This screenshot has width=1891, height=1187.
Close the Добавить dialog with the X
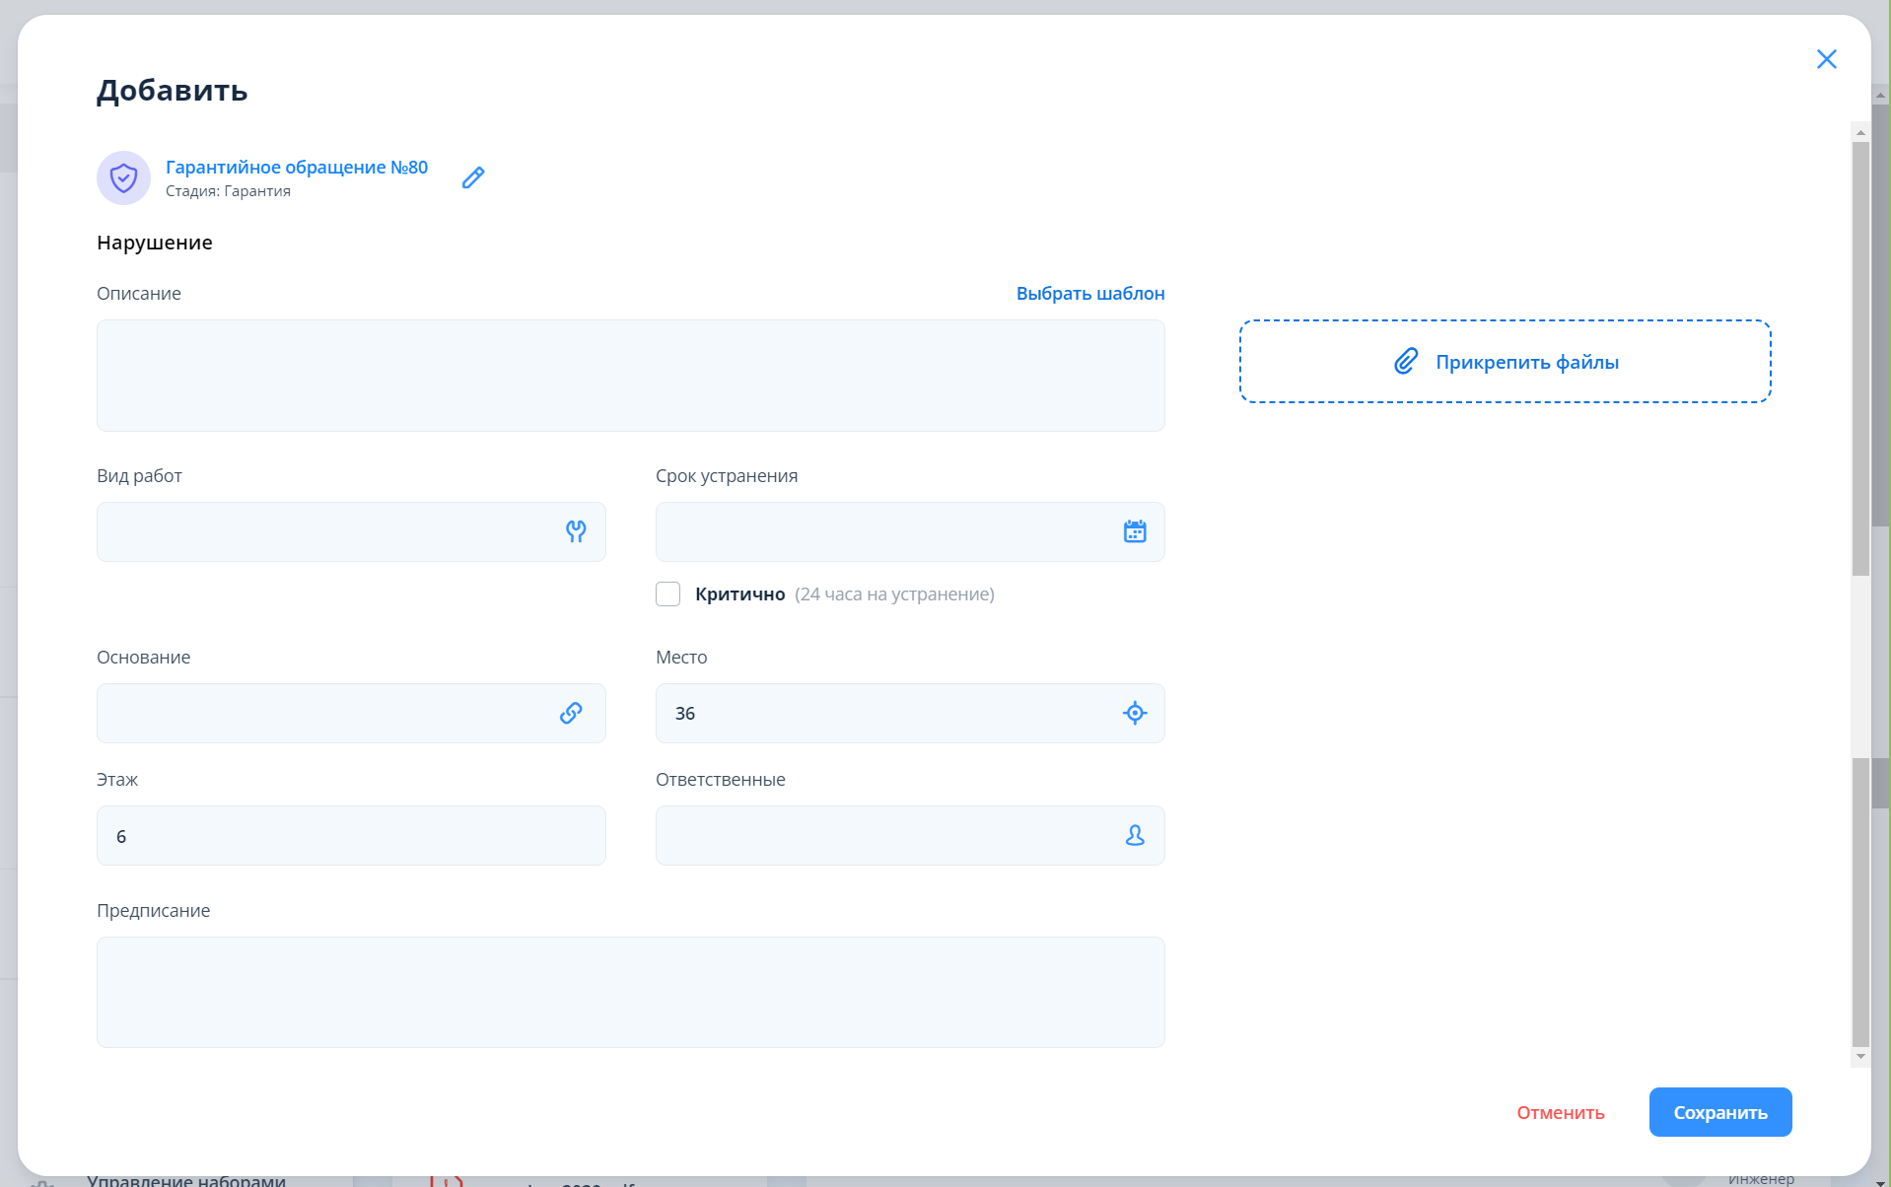coord(1826,59)
